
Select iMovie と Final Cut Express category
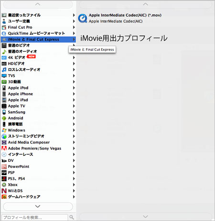[38, 40]
